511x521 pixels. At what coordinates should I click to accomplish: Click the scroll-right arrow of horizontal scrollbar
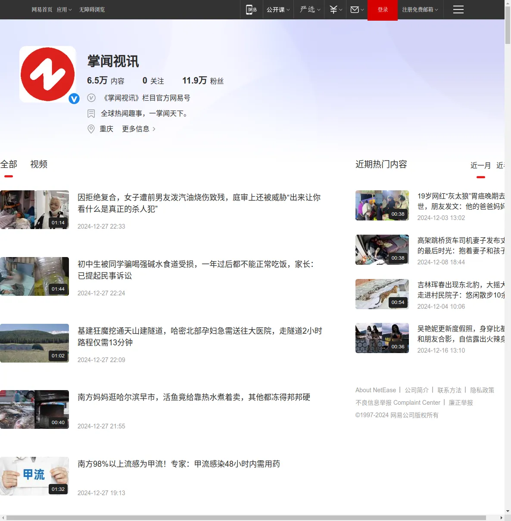click(501, 518)
